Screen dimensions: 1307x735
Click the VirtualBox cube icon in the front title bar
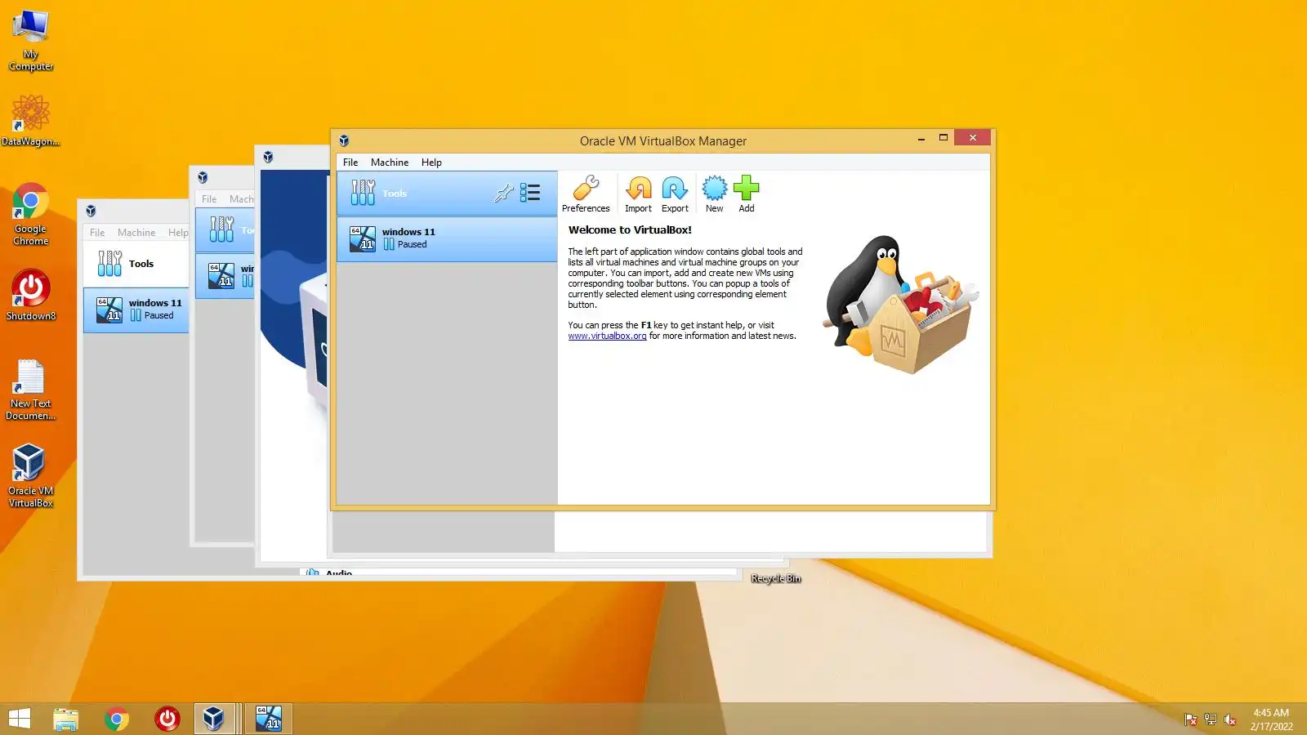344,140
